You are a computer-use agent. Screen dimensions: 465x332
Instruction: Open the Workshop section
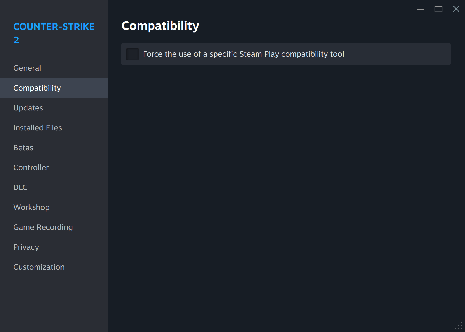pyautogui.click(x=31, y=207)
